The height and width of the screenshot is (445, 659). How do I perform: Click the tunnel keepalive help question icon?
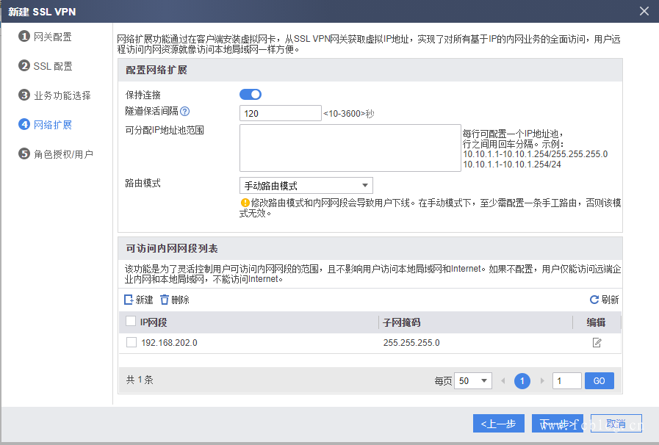[185, 112]
